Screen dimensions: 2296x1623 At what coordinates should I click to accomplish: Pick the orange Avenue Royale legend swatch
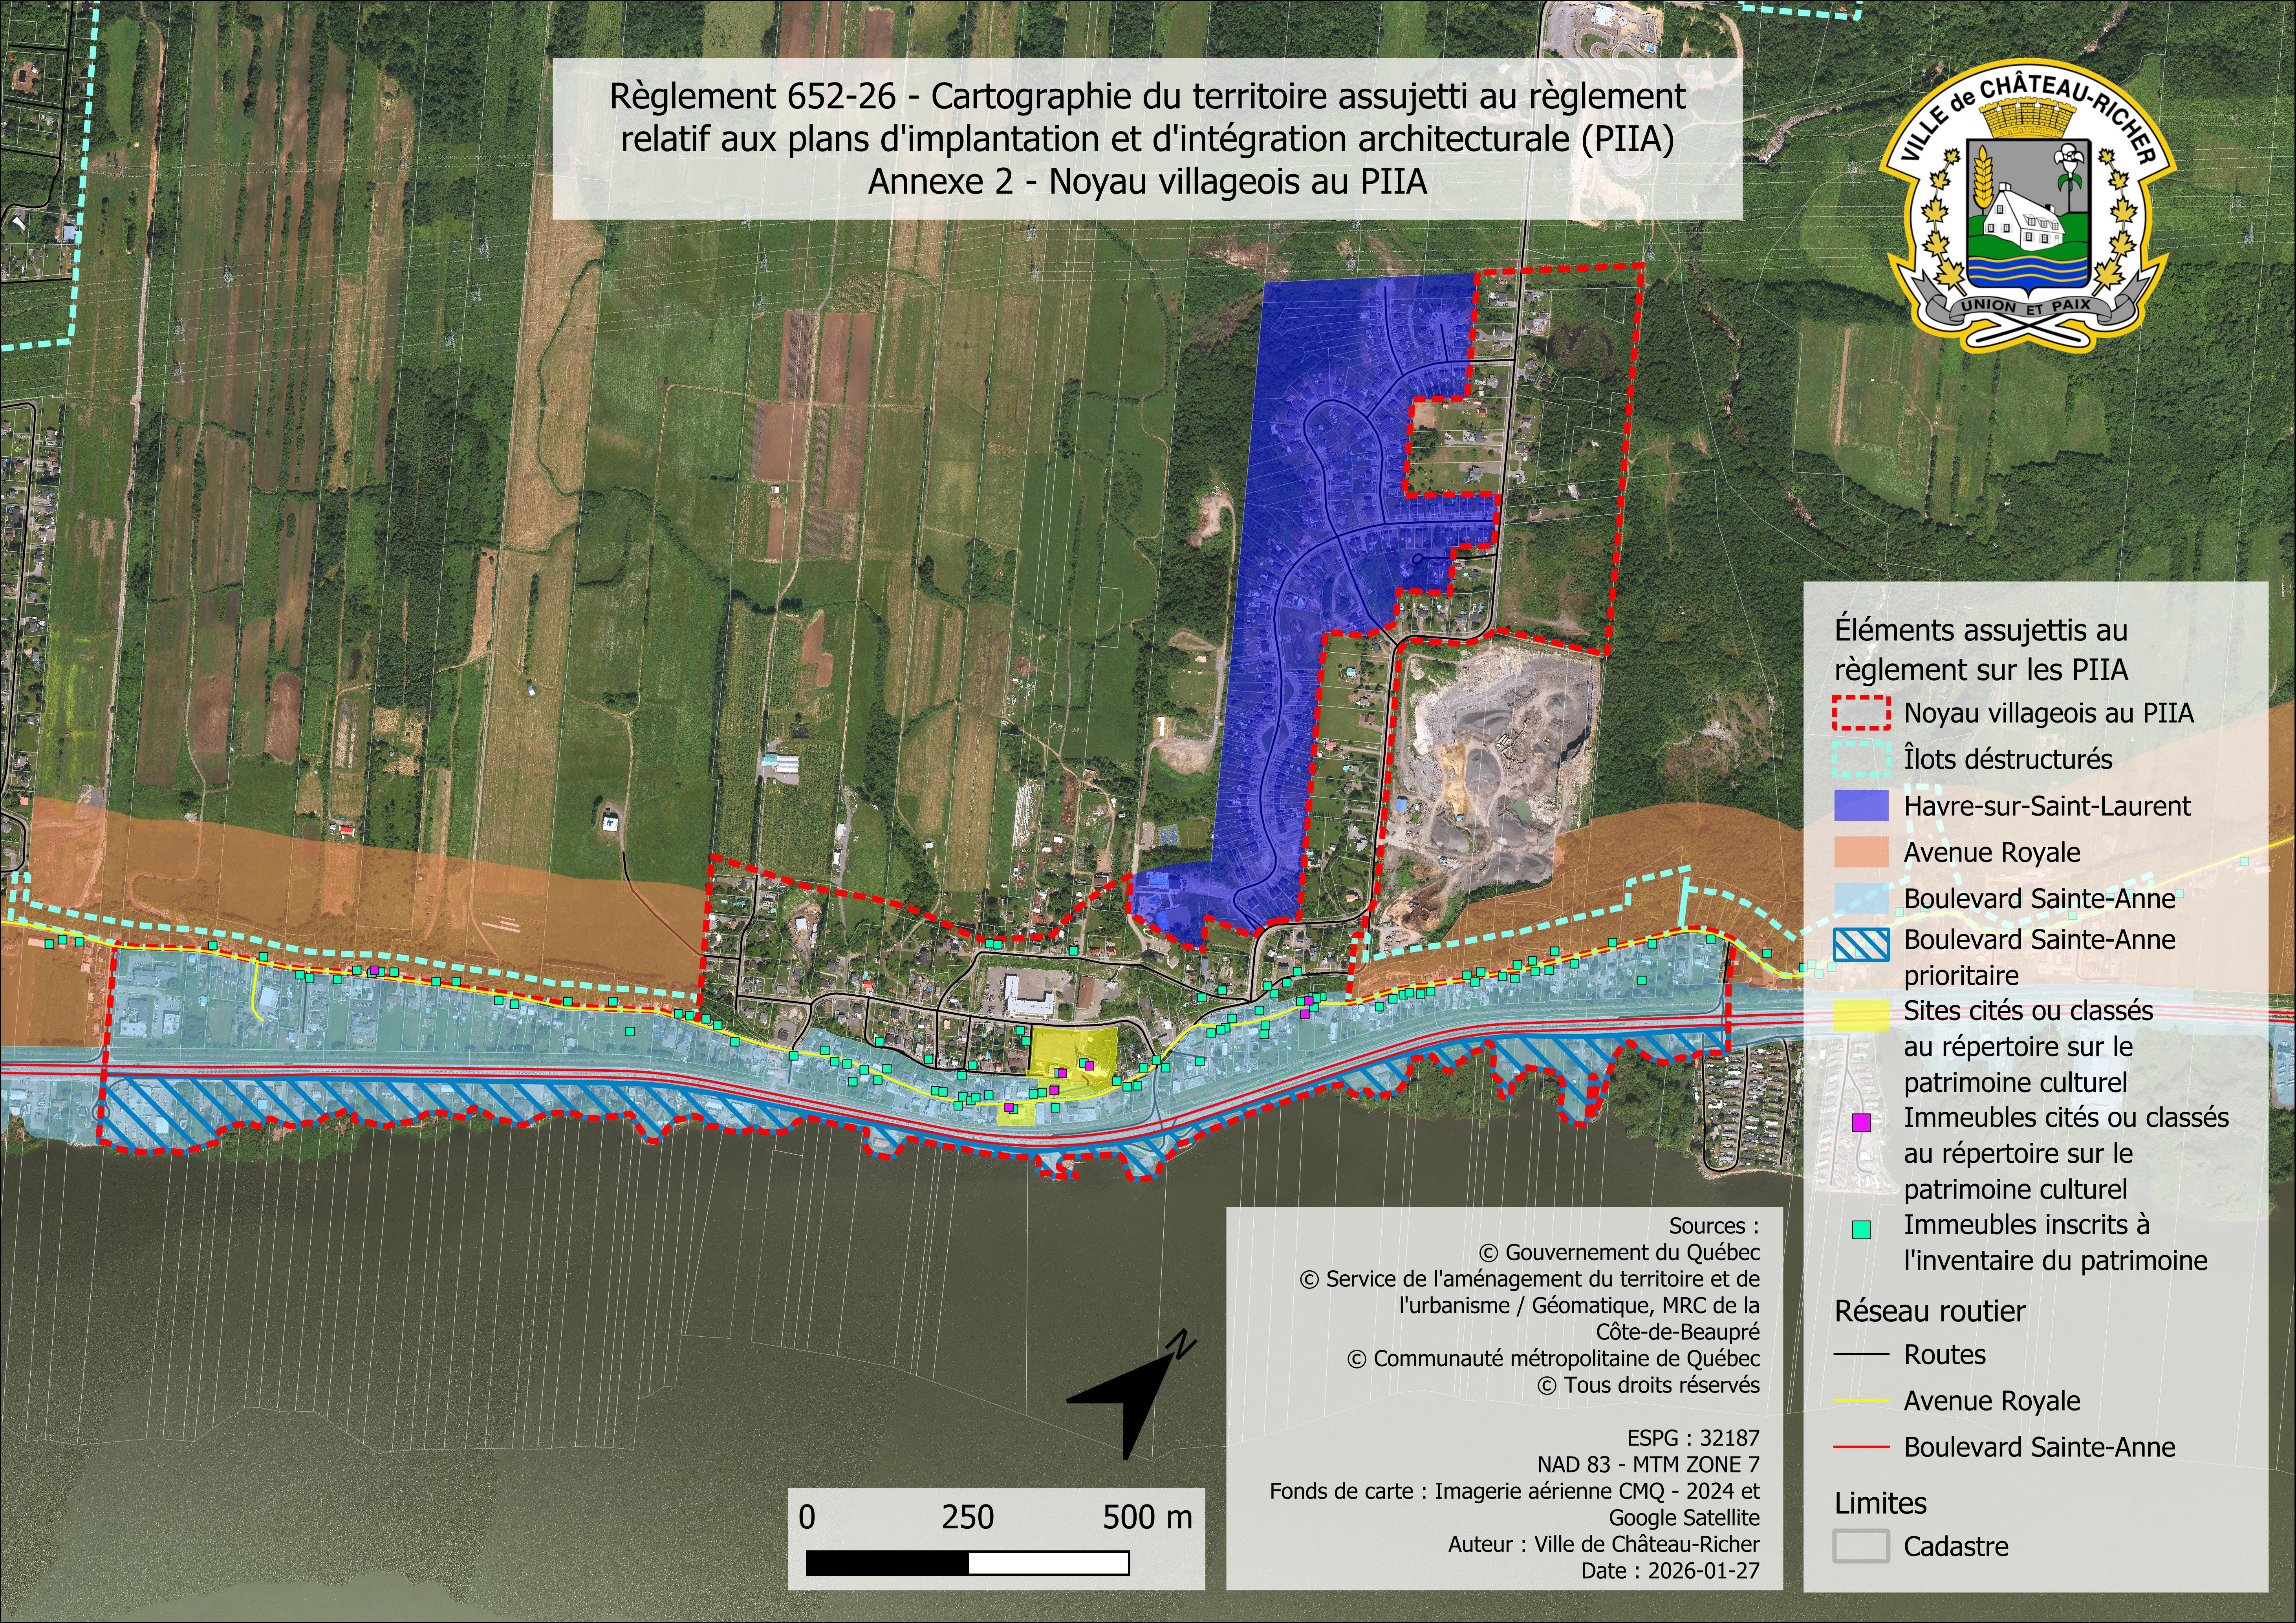[x=1861, y=852]
